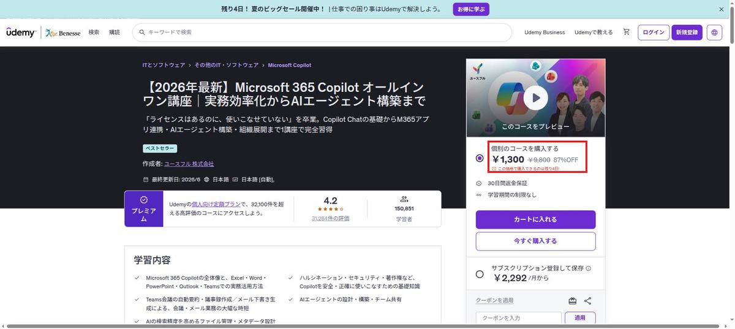Open the 検索 explore menu
This screenshot has width=735, height=329.
(94, 32)
